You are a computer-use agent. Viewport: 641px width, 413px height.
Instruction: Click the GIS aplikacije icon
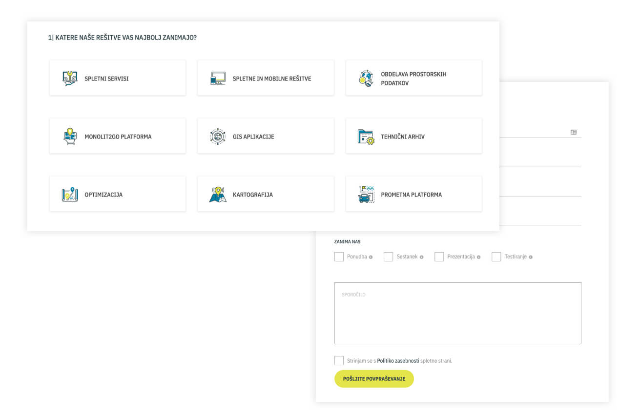(x=218, y=137)
